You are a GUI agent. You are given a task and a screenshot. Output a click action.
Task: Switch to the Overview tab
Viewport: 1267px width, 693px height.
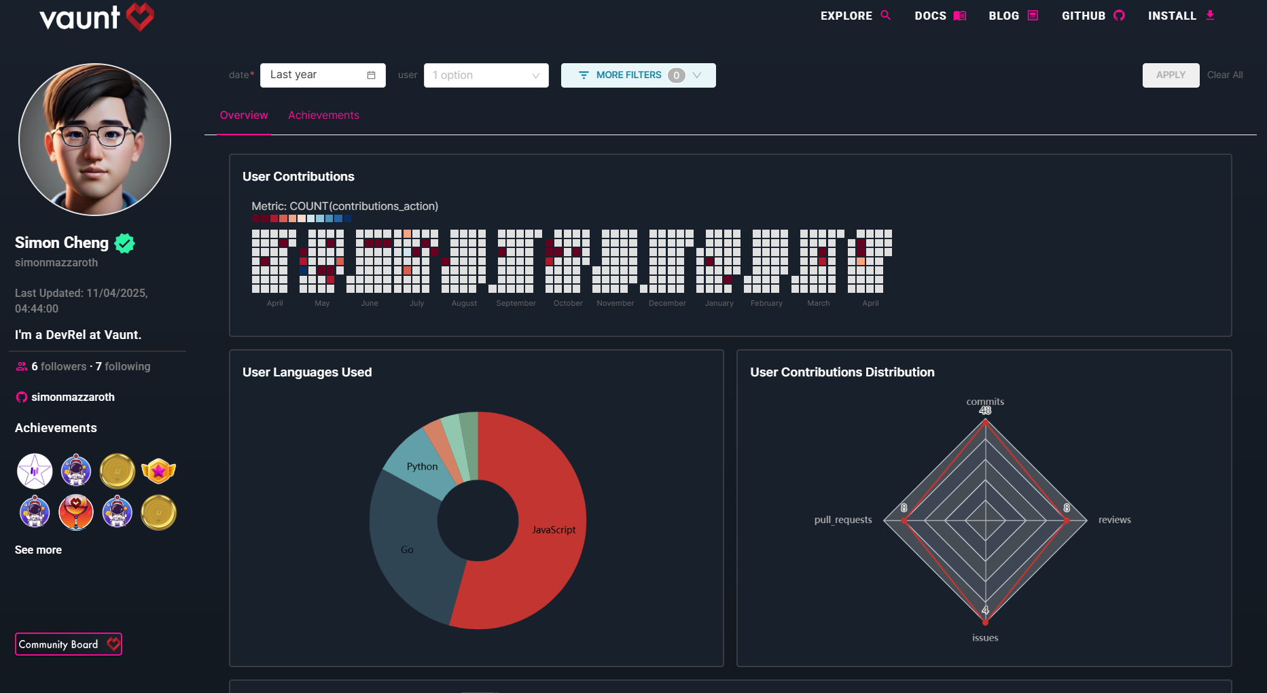click(x=244, y=115)
